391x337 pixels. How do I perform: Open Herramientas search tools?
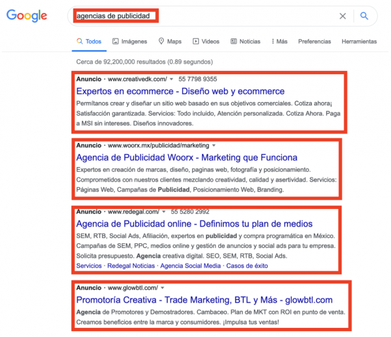pyautogui.click(x=359, y=42)
